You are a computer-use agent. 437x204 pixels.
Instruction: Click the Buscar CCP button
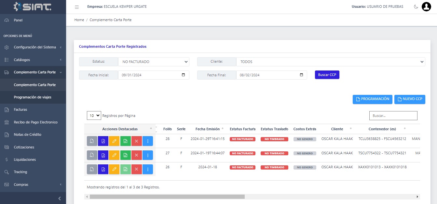(x=327, y=75)
